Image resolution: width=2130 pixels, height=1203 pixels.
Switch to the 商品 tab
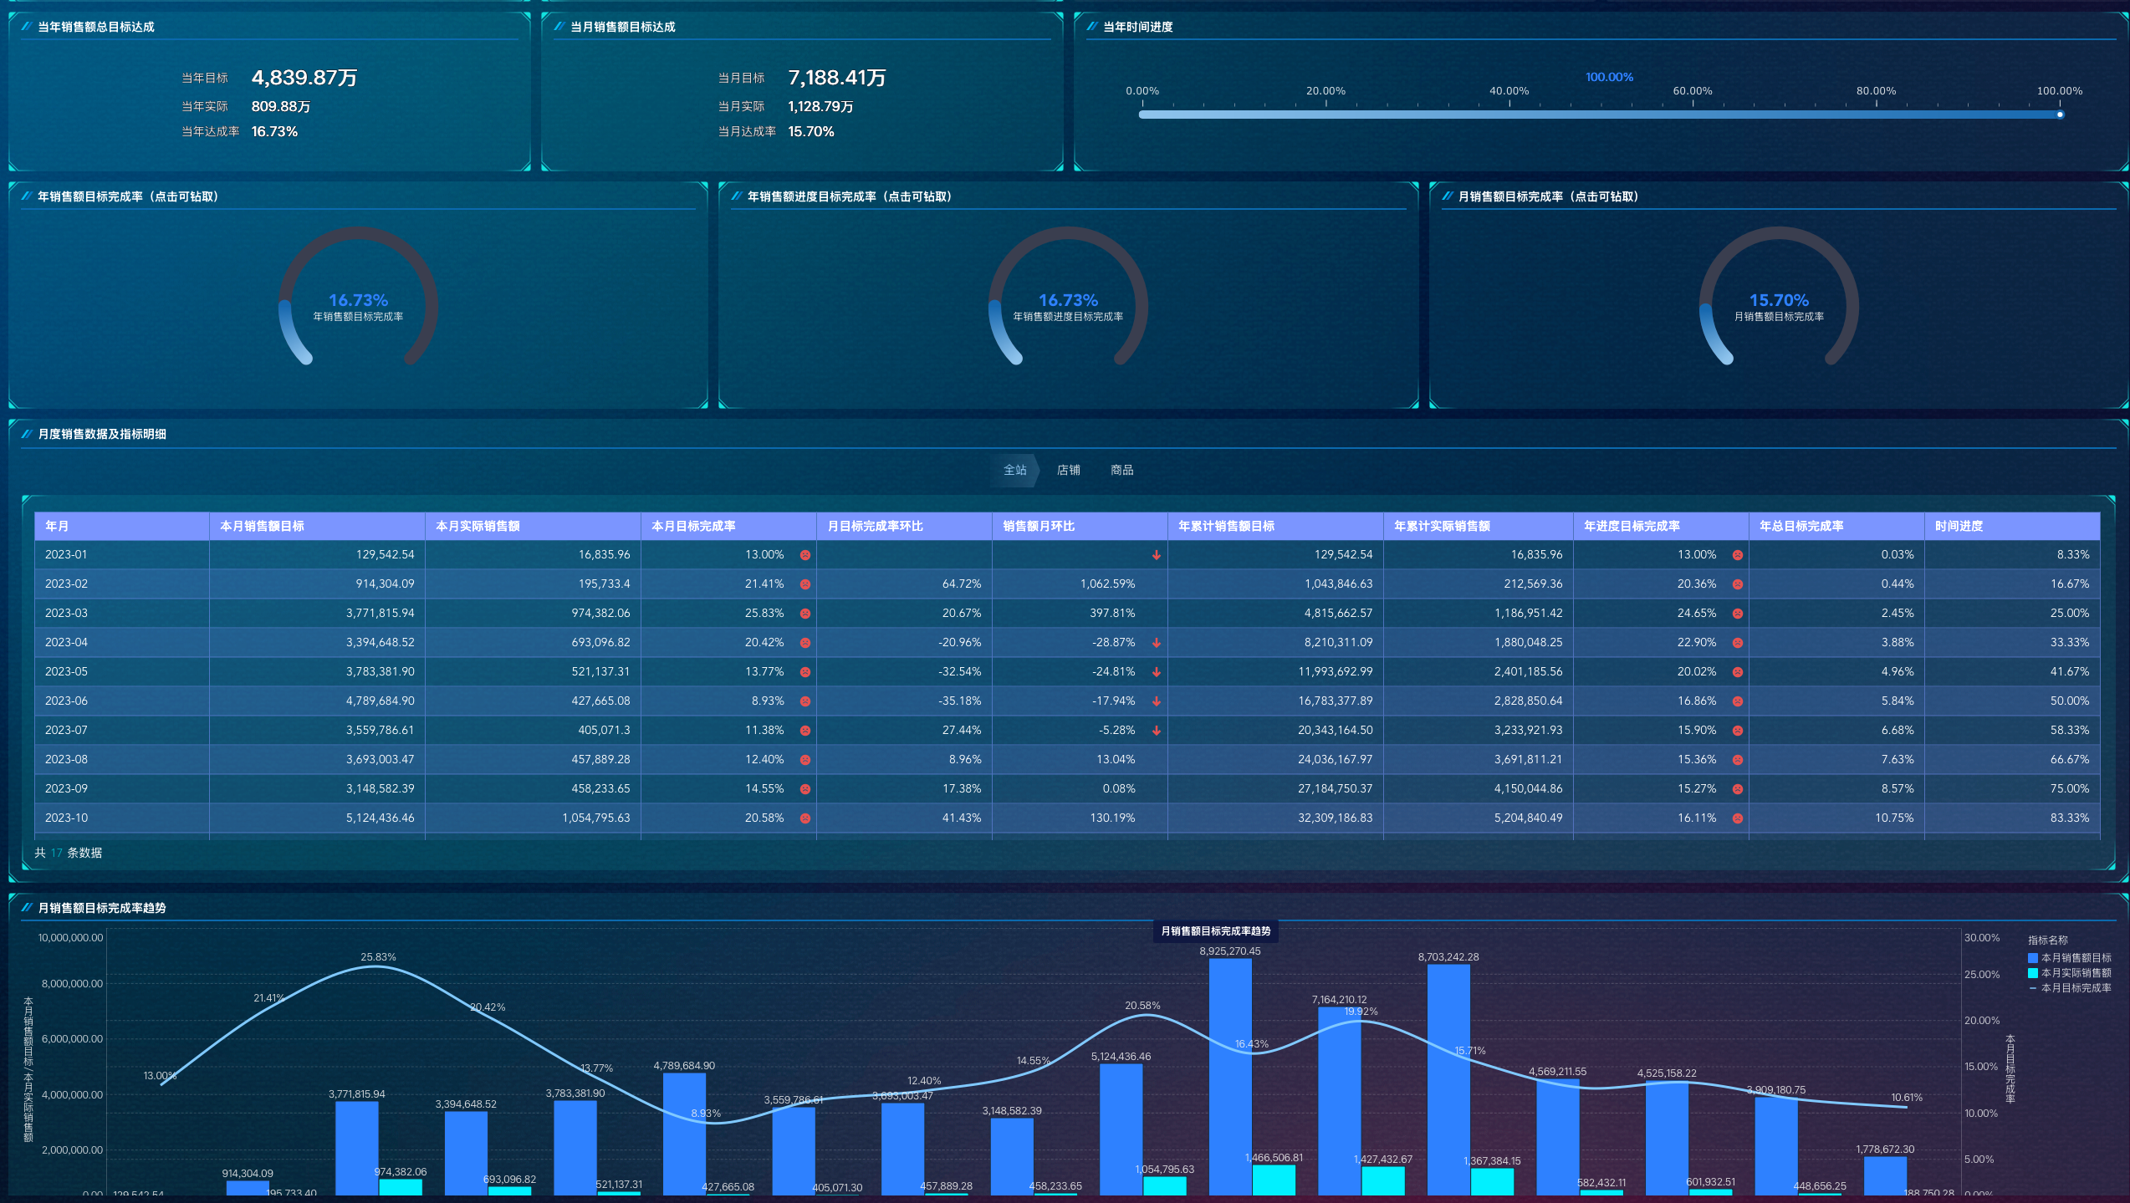tap(1121, 470)
